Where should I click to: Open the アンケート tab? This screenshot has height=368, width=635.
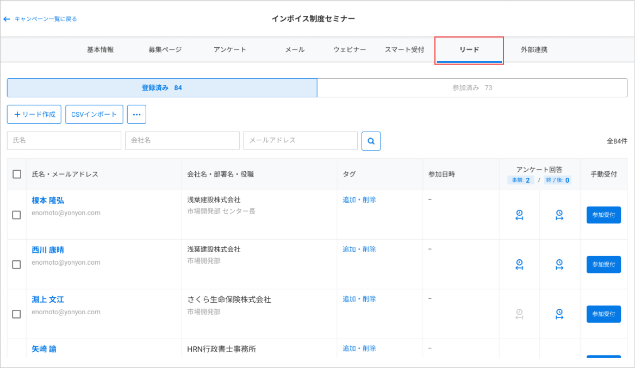coord(229,49)
